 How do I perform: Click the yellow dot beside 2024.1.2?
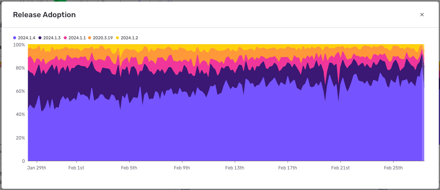click(117, 38)
